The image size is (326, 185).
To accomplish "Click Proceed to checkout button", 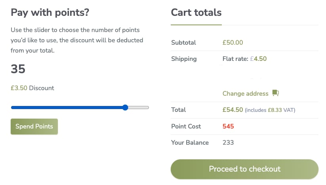I will (244, 169).
